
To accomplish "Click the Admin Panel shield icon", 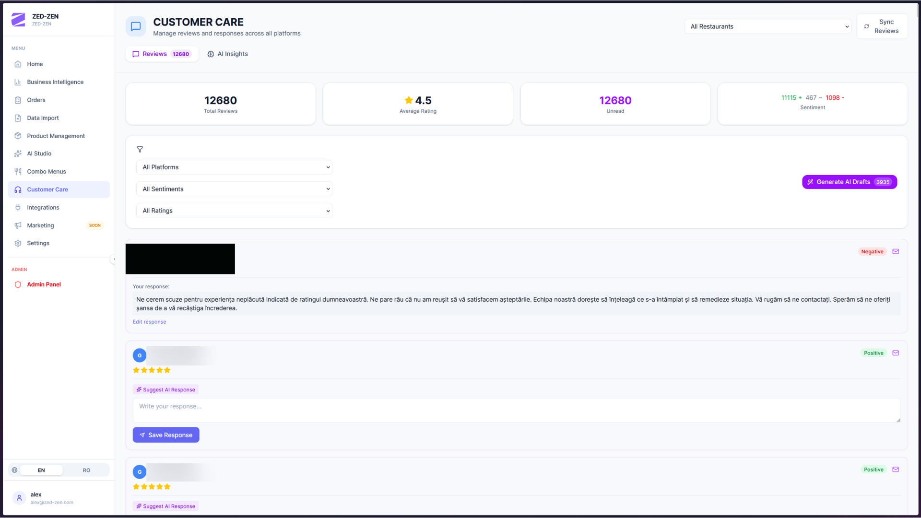I will [x=18, y=284].
